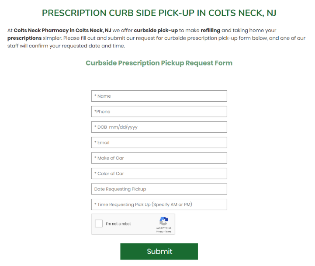Click the Date Requesting Pickup field
The height and width of the screenshot is (266, 315).
pyautogui.click(x=159, y=189)
